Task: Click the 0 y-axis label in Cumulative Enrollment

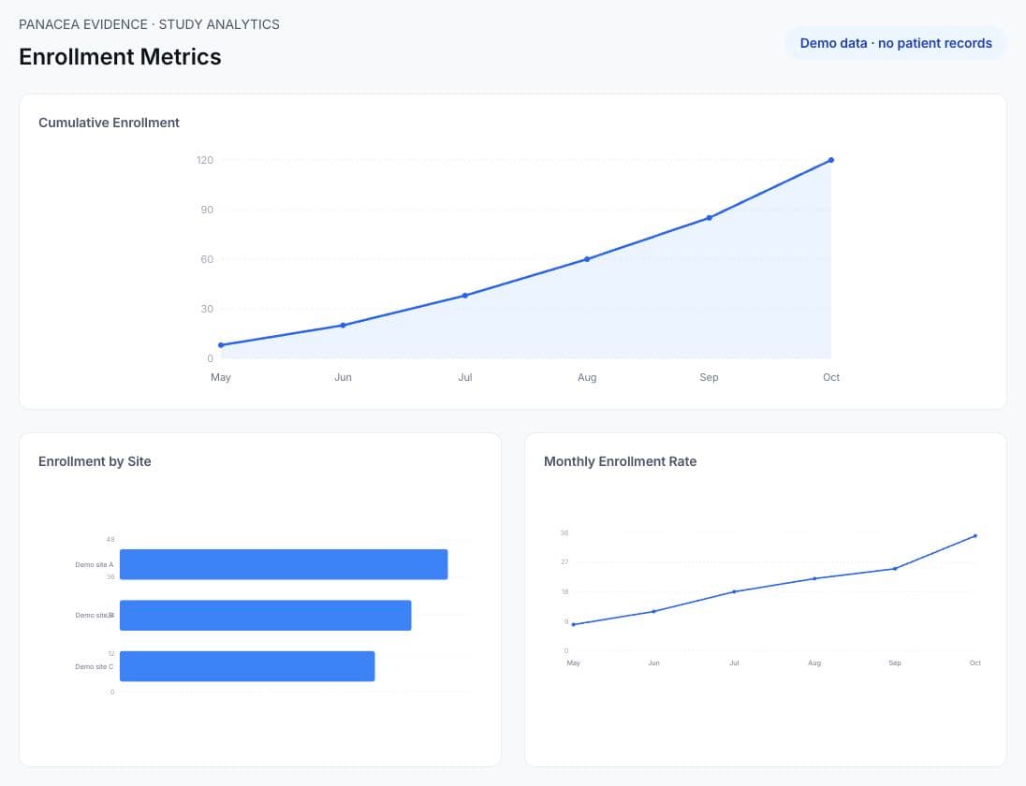Action: (x=210, y=358)
